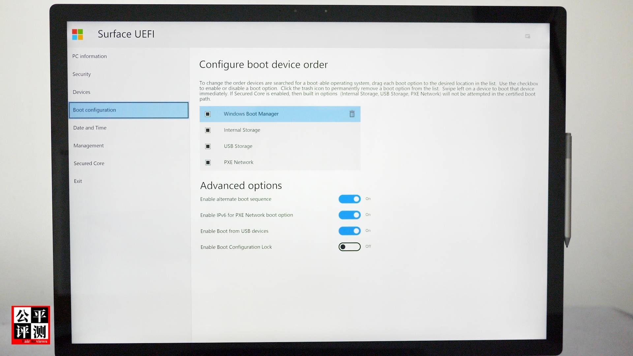Navigate to Secured Core settings
The width and height of the screenshot is (633, 356).
89,163
